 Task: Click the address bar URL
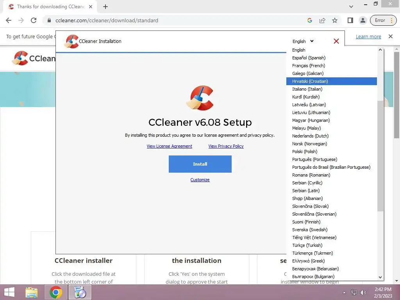tap(107, 20)
